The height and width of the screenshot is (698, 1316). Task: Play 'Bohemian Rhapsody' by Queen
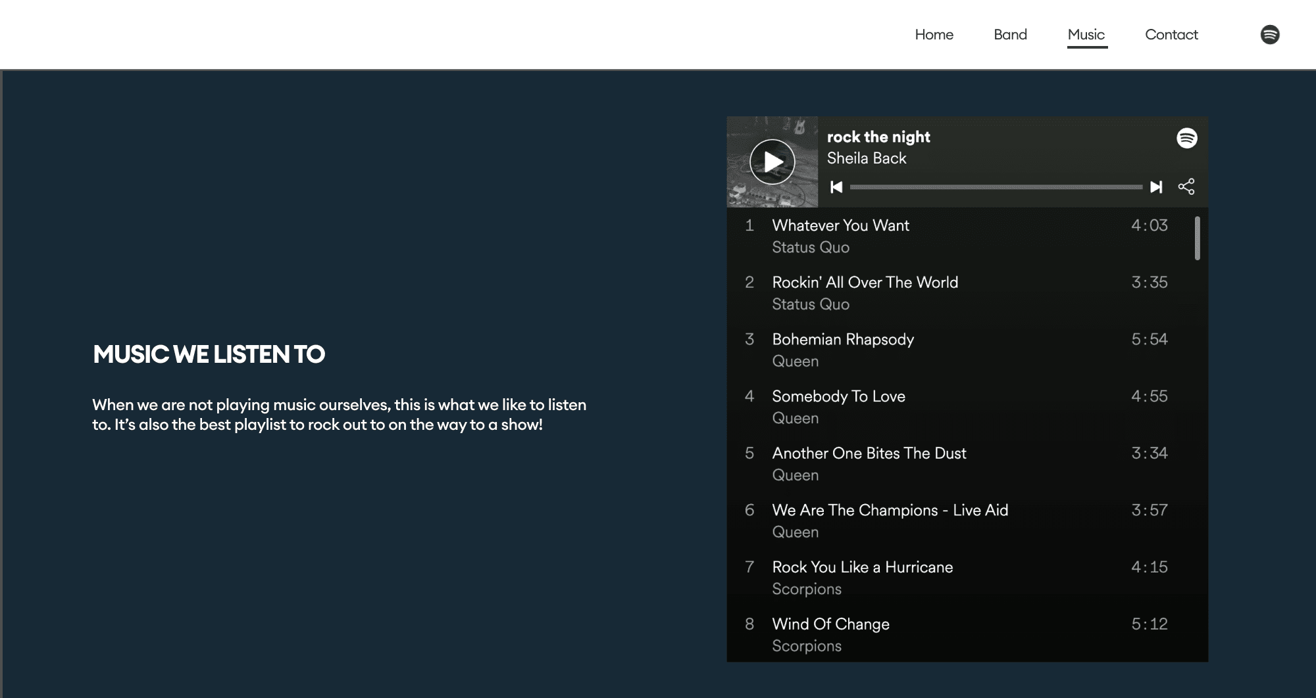(844, 339)
